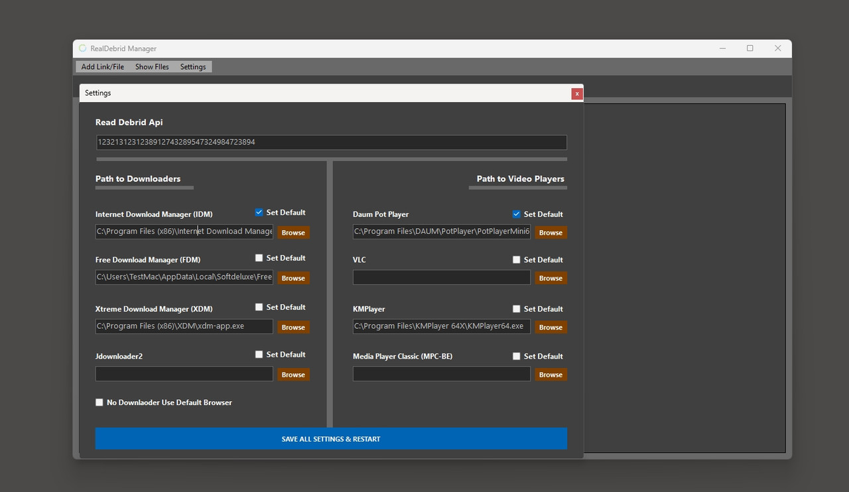Click the RealDebrid Manager title bar icon

point(82,48)
